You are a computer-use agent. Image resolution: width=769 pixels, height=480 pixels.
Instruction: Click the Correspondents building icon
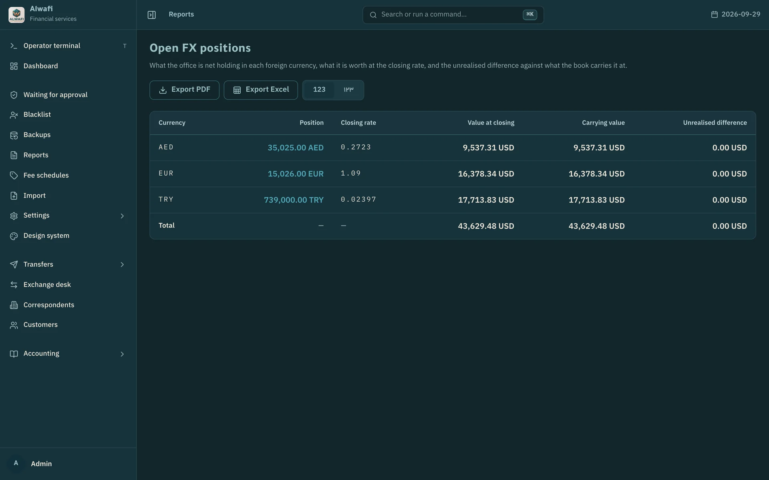(x=14, y=305)
